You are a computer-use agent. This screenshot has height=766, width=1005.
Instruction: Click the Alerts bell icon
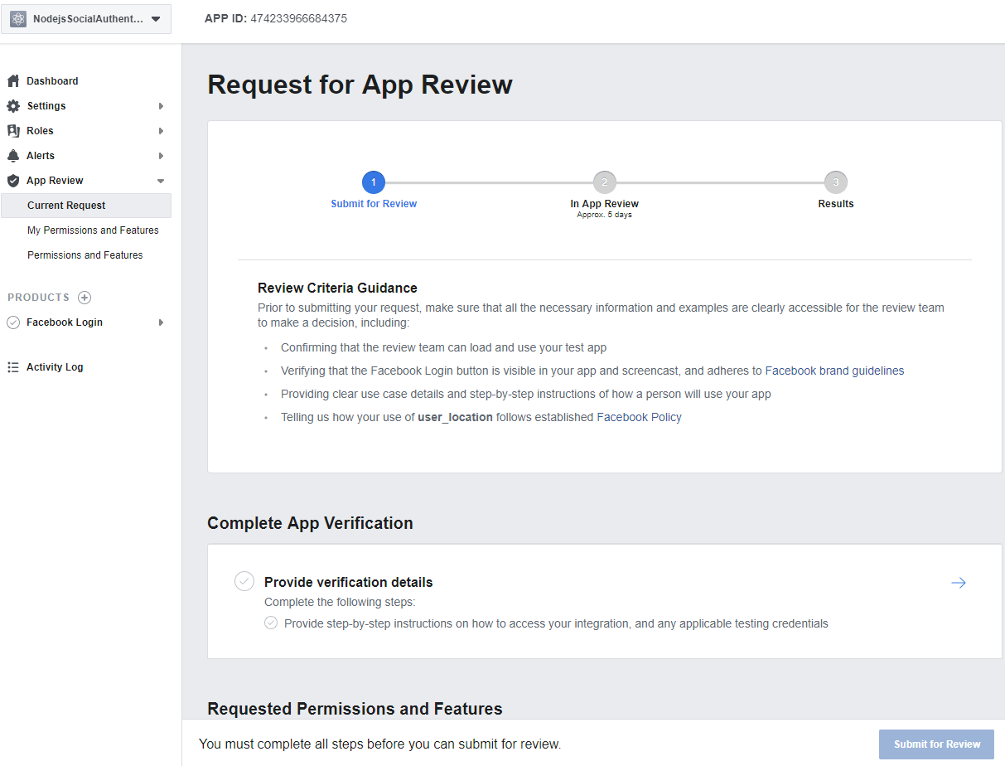tap(13, 156)
